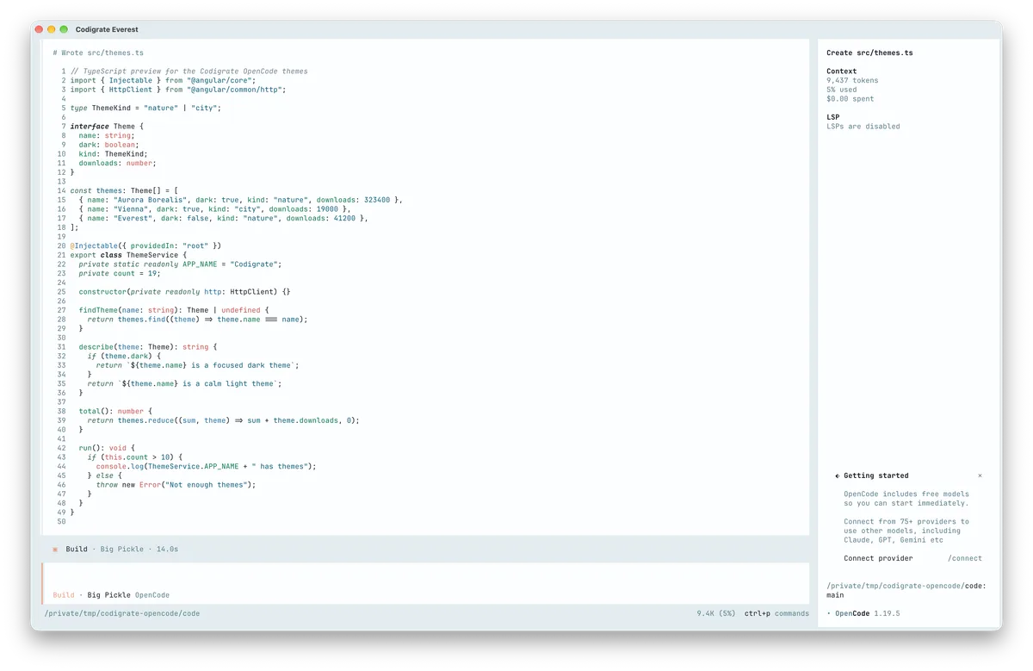Click the constructor line
Viewport: 1033px width, 671px height.
(185, 291)
